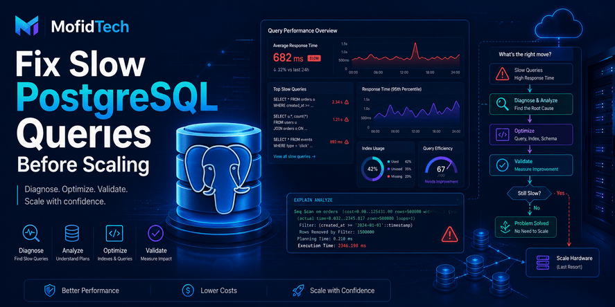Click the warning icon beside 1.21 s query
This screenshot has width=615, height=307.
[347, 120]
